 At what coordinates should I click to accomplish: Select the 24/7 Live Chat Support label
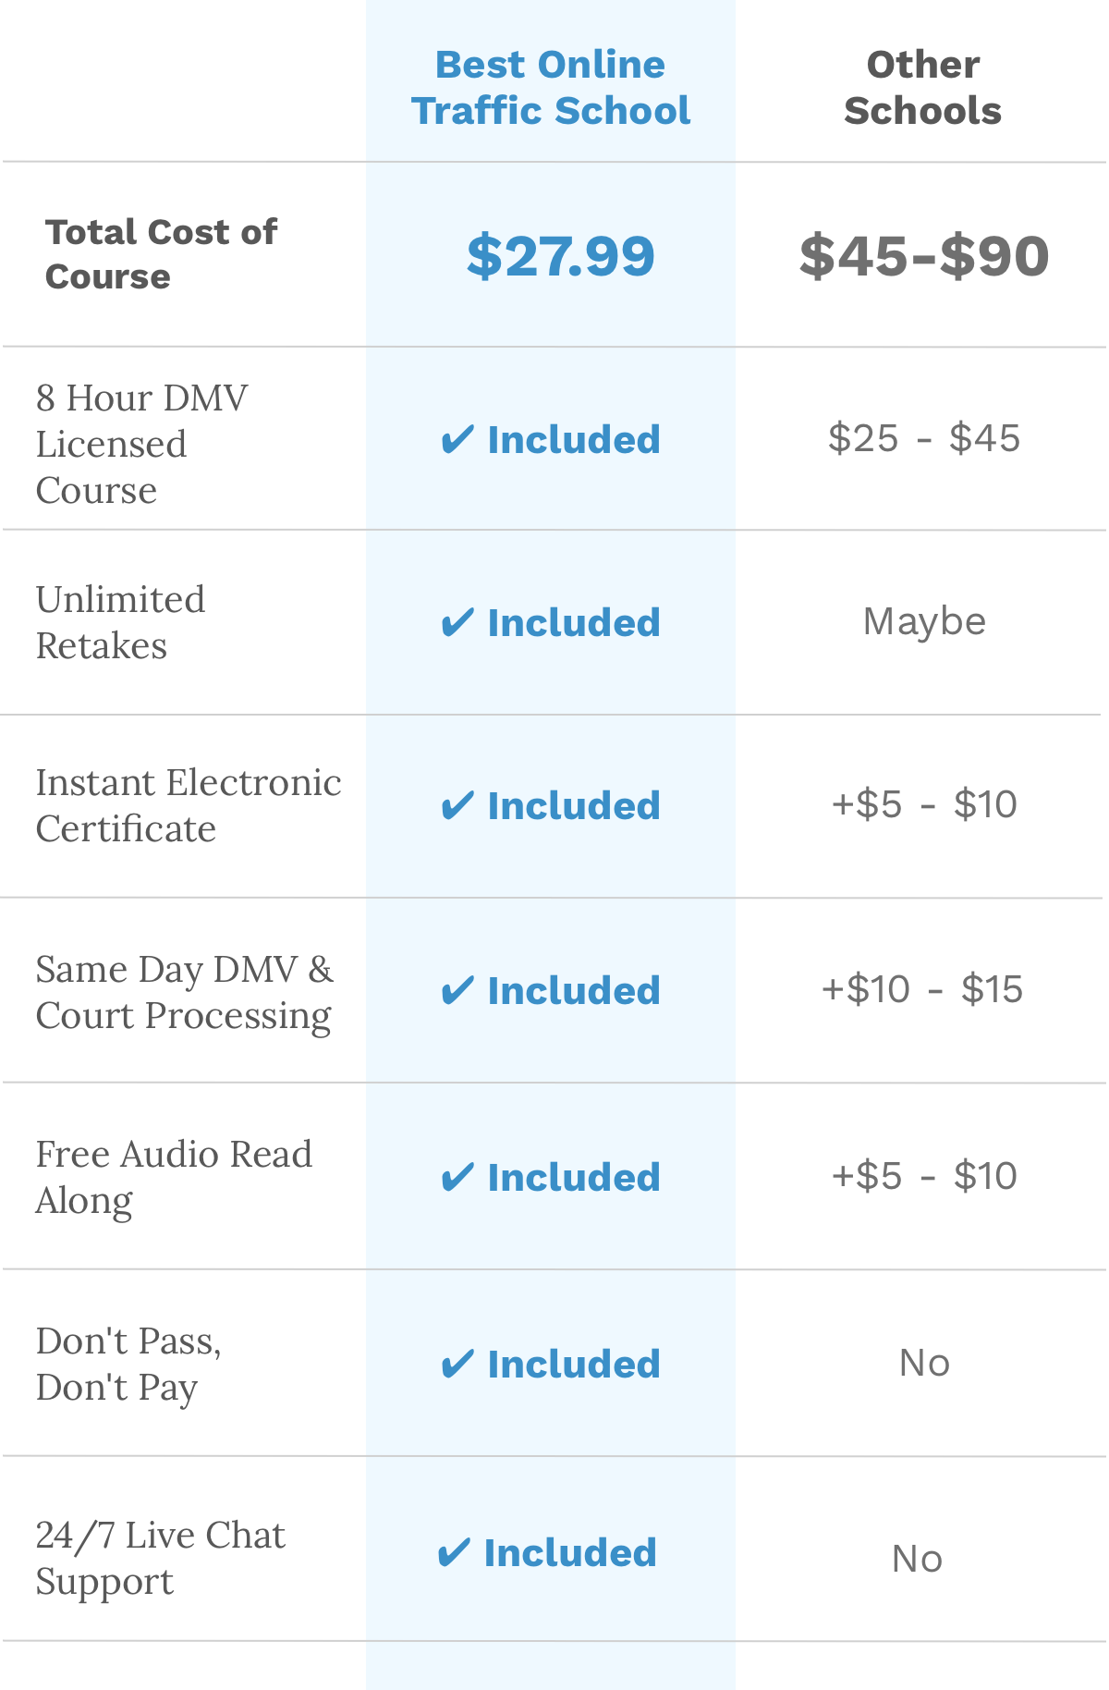pyautogui.click(x=160, y=1558)
